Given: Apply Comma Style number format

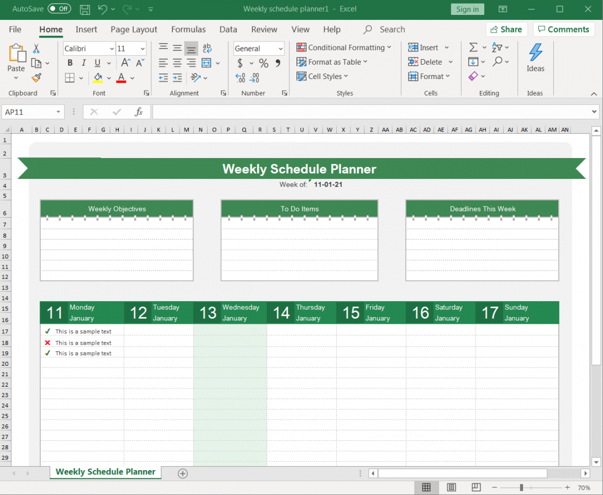Looking at the screenshot, I should click(278, 63).
